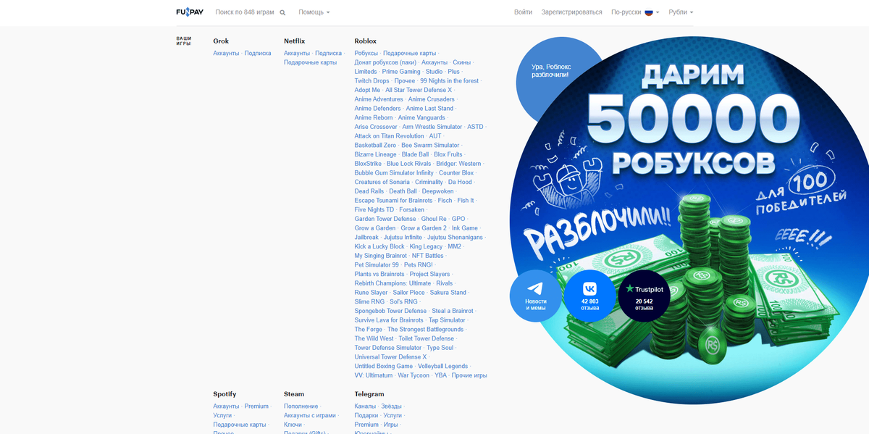Open Blue Lock Rivals link
869x434 pixels.
tap(409, 164)
